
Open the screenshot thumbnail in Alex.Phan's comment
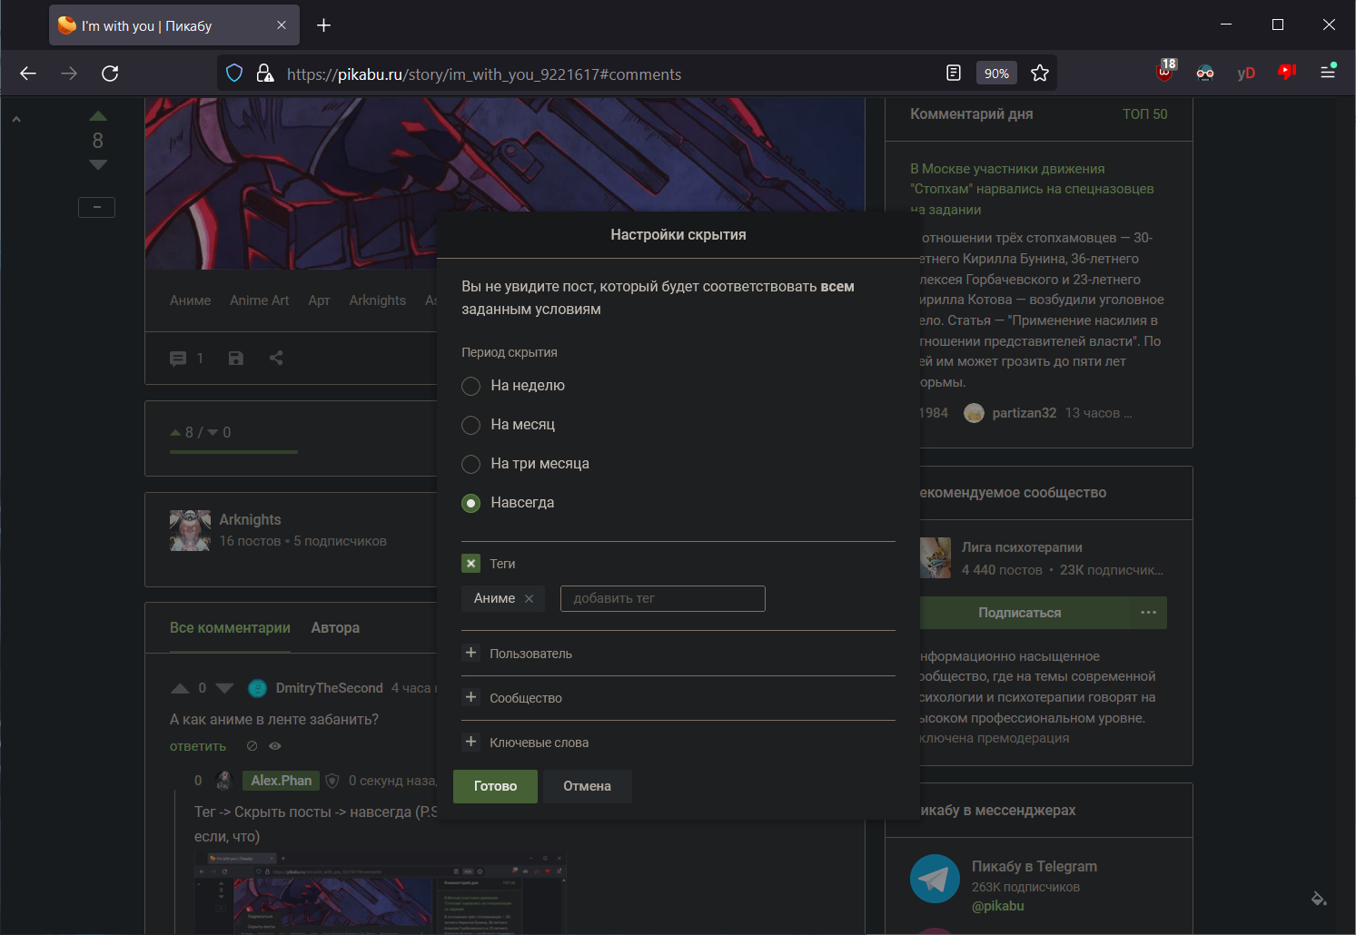(381, 894)
